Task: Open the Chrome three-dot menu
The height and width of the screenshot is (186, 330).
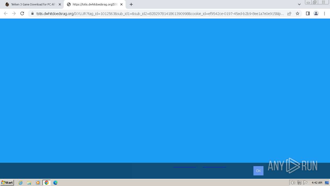Action: pos(324,13)
